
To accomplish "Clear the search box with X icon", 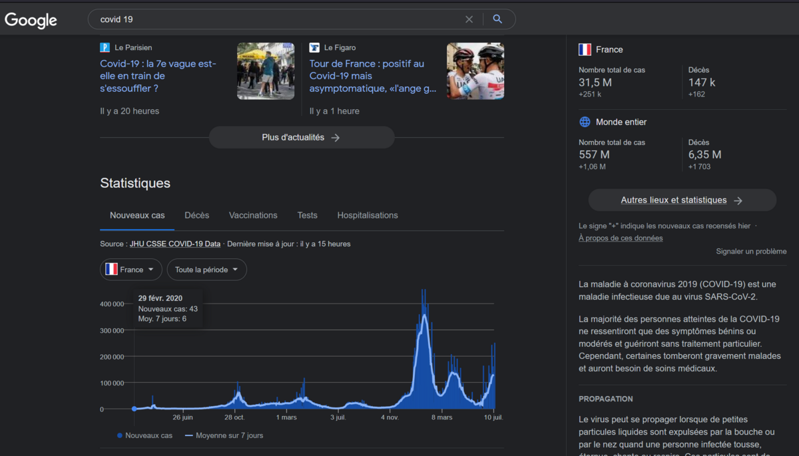I will (469, 19).
